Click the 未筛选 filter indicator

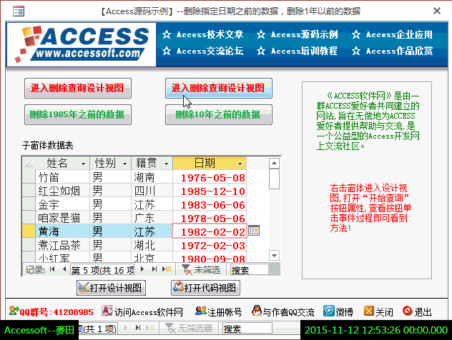click(x=201, y=270)
